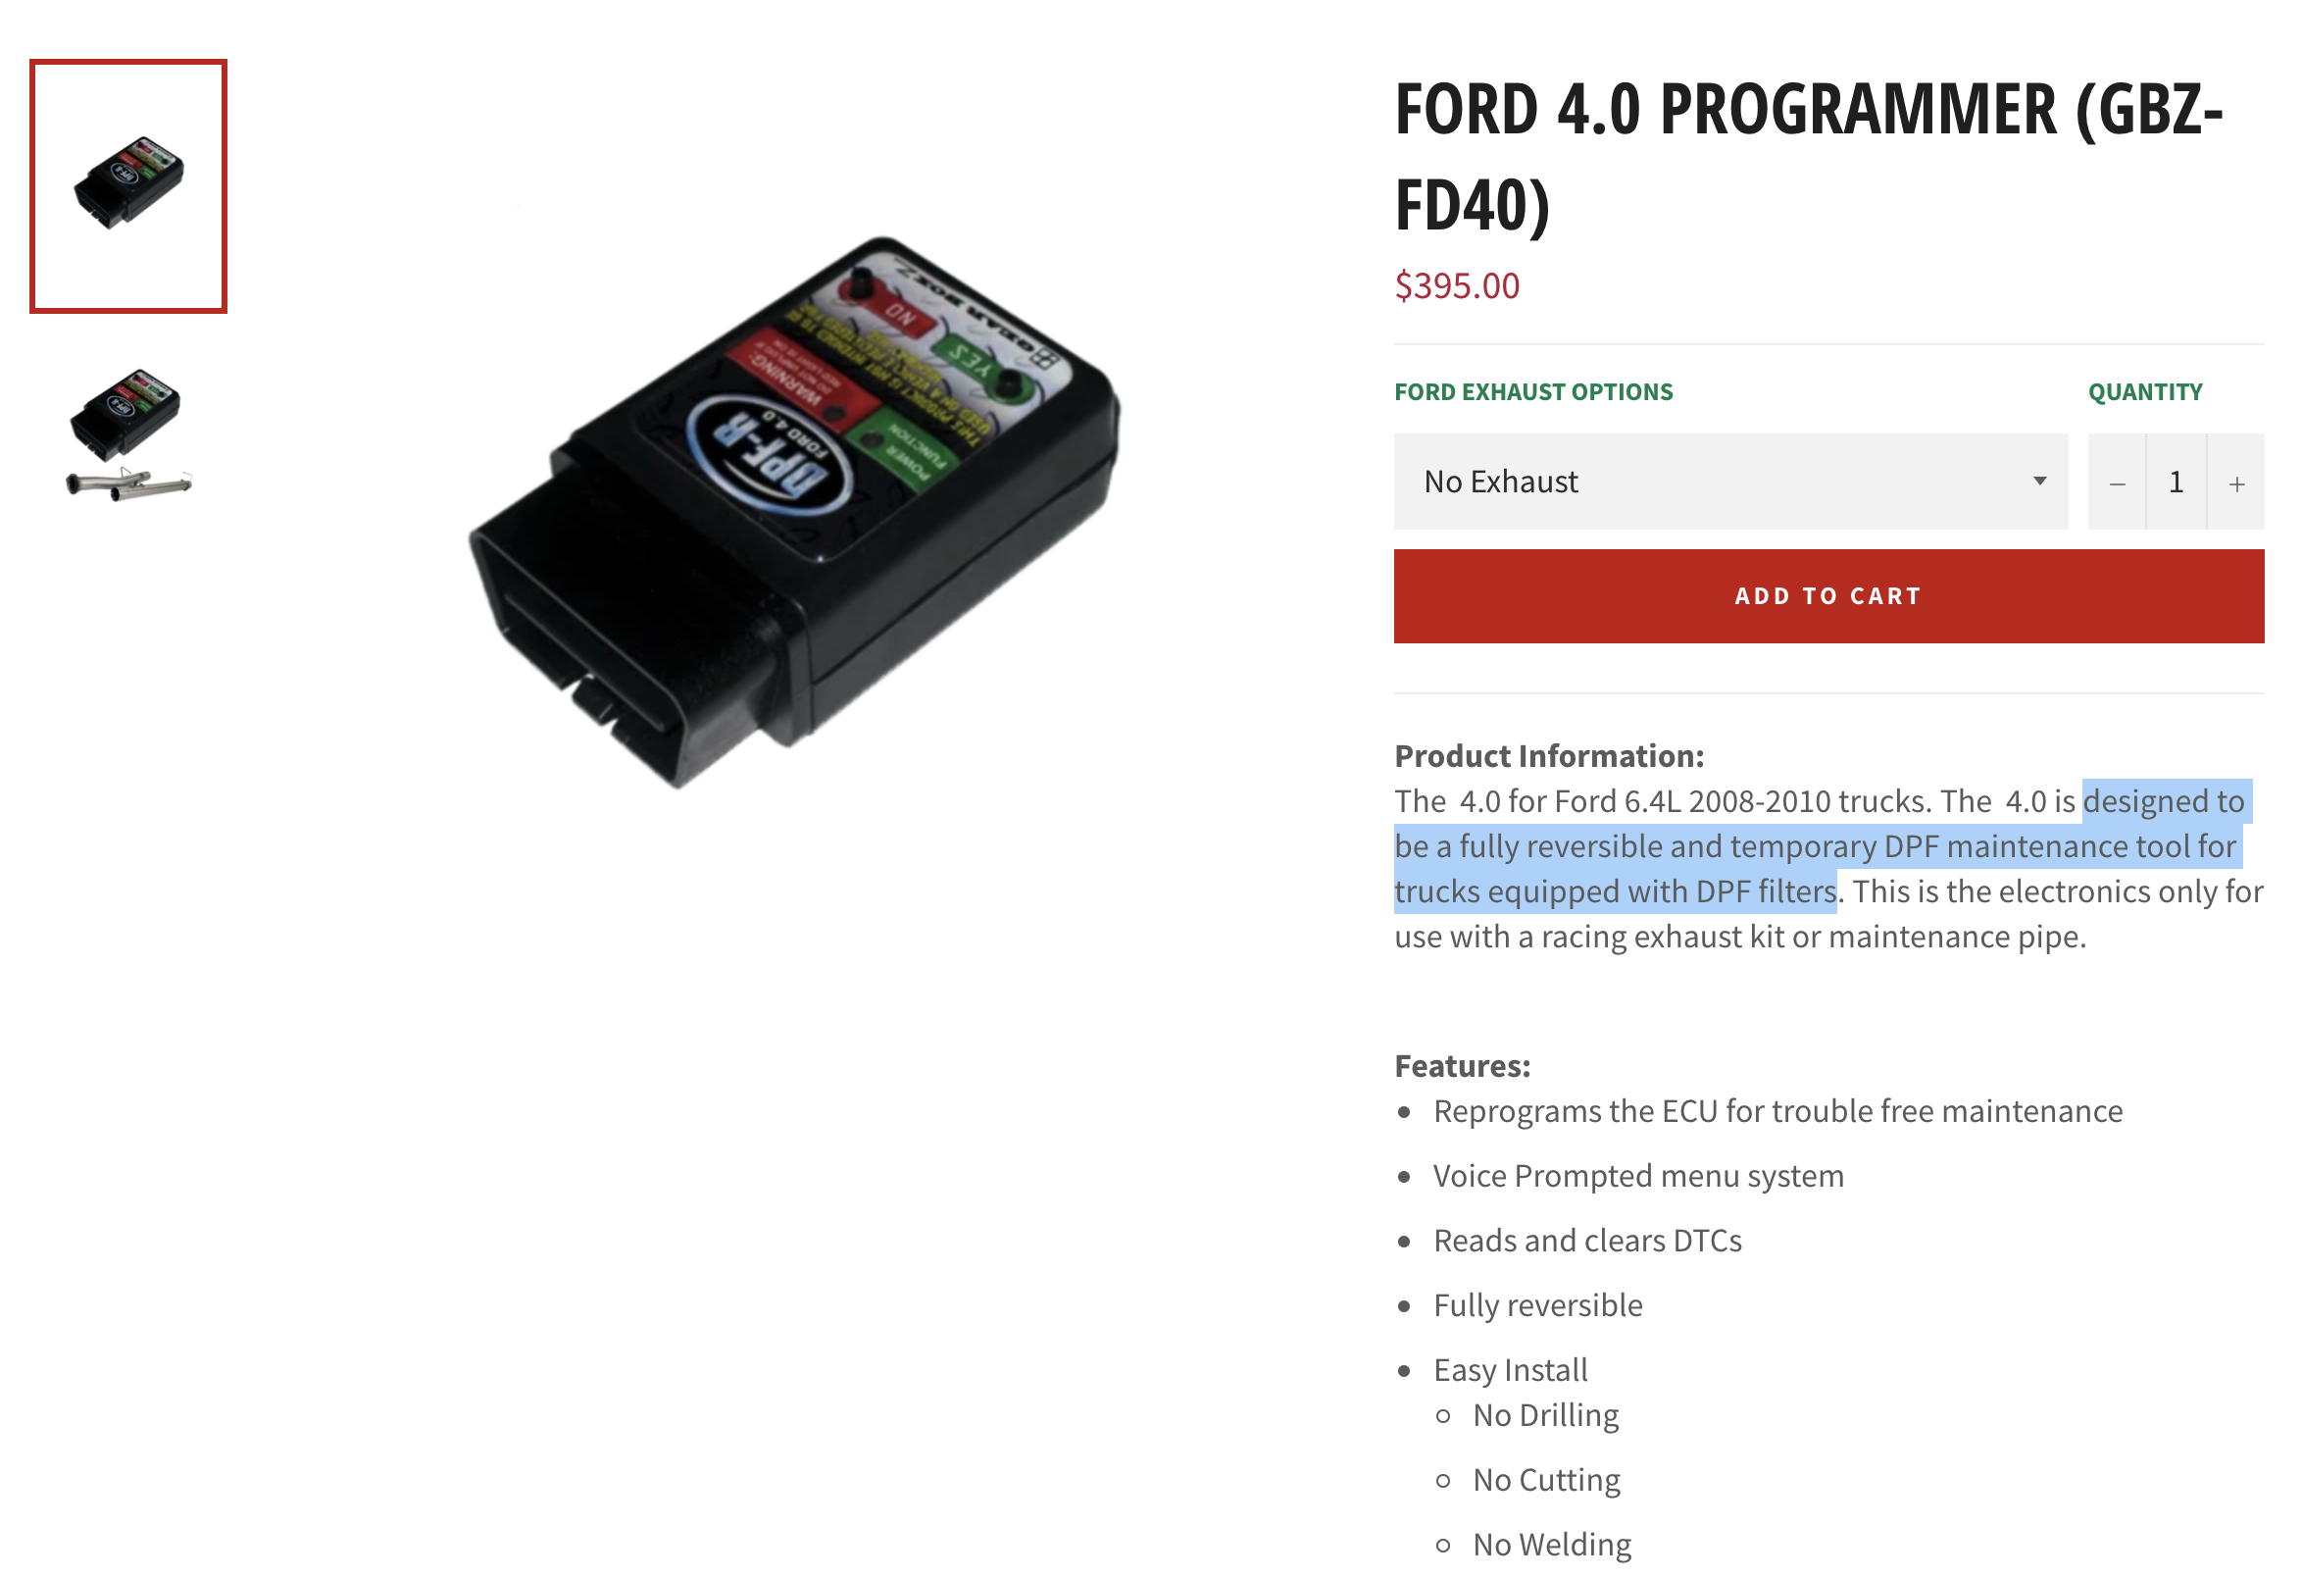
Task: Select the first programmer thumbnail image
Action: point(127,186)
